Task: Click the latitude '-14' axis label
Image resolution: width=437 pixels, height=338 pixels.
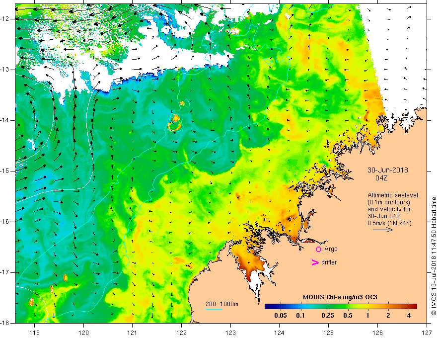Action: [x=5, y=120]
